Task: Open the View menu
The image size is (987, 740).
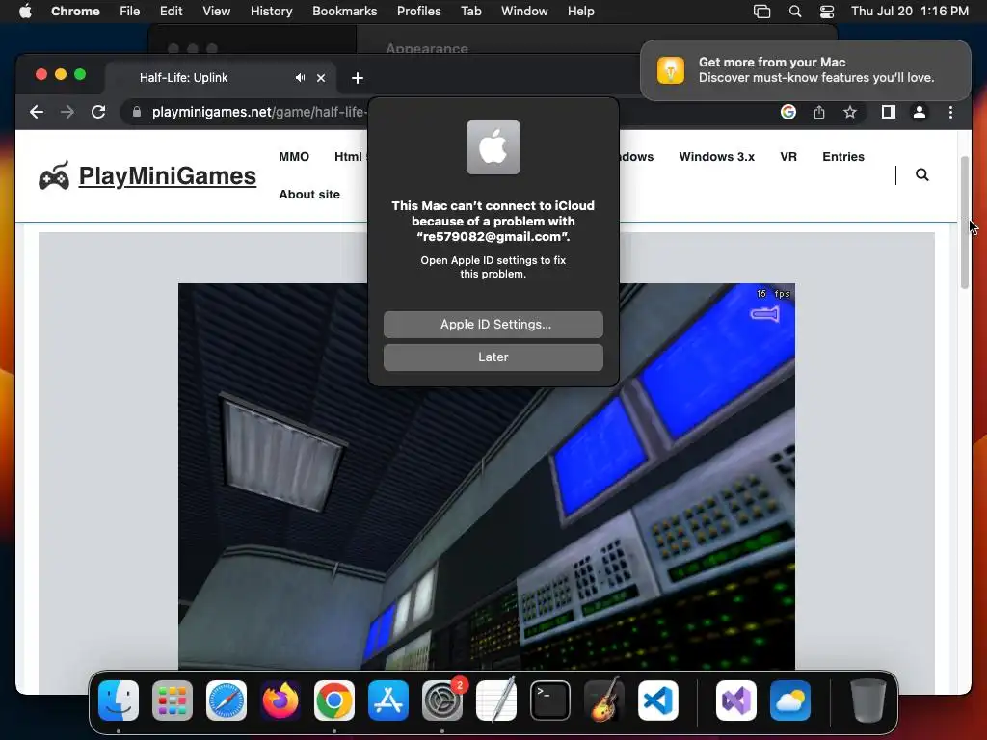Action: (x=216, y=12)
